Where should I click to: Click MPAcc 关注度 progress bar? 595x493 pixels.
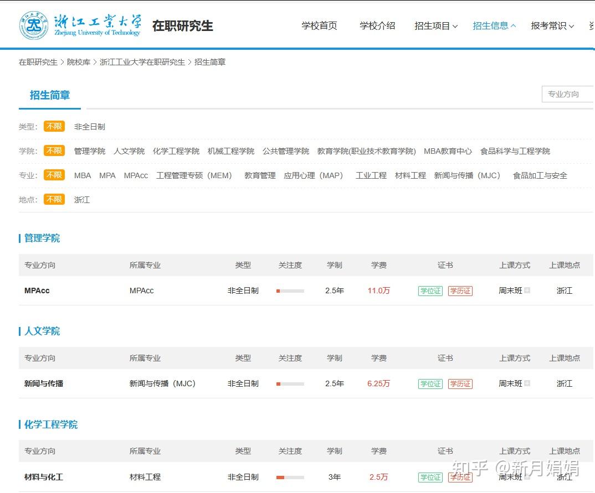pos(290,291)
